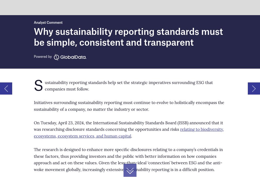Click the article headline about sustainability reporting
Viewport: 260px width, 177px height.
128,37
